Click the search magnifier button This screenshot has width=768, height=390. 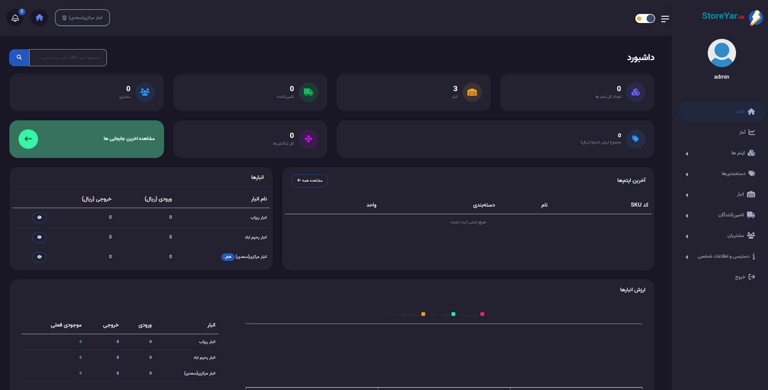[x=19, y=57]
